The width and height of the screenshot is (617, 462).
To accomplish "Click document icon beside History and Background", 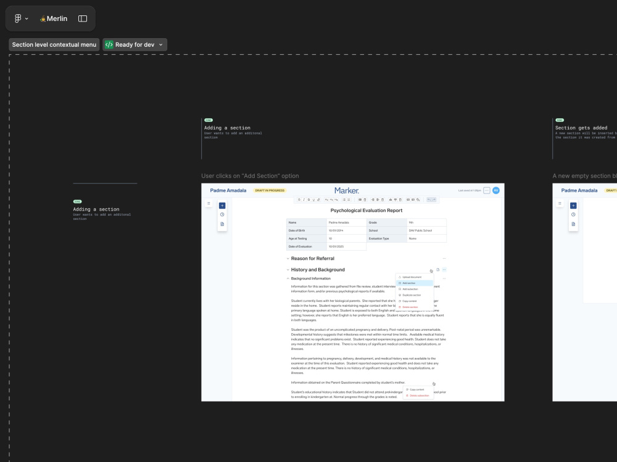I will [x=437, y=270].
